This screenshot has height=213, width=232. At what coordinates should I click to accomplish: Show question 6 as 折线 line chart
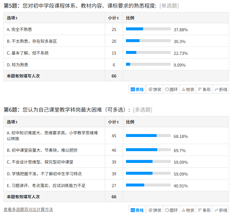221,210
